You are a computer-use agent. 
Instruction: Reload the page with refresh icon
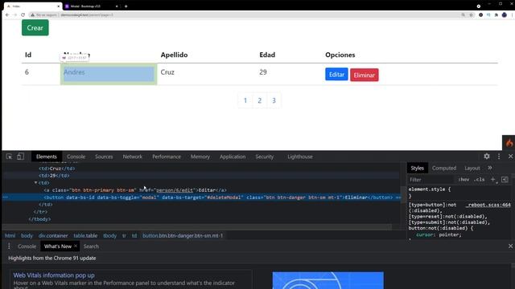[23, 14]
